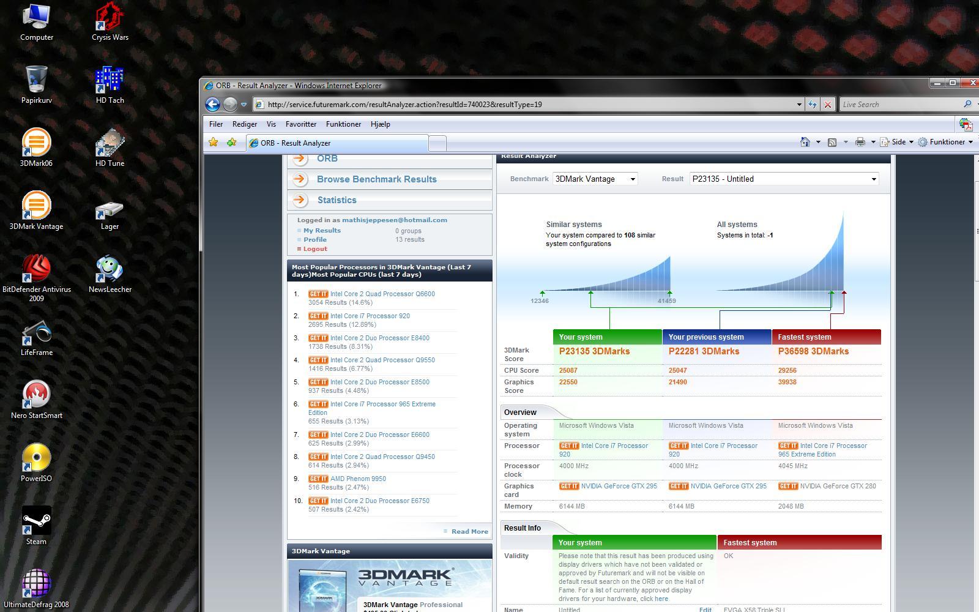
Task: Launch UltimateDefrag 2008 shortcut
Action: point(36,589)
